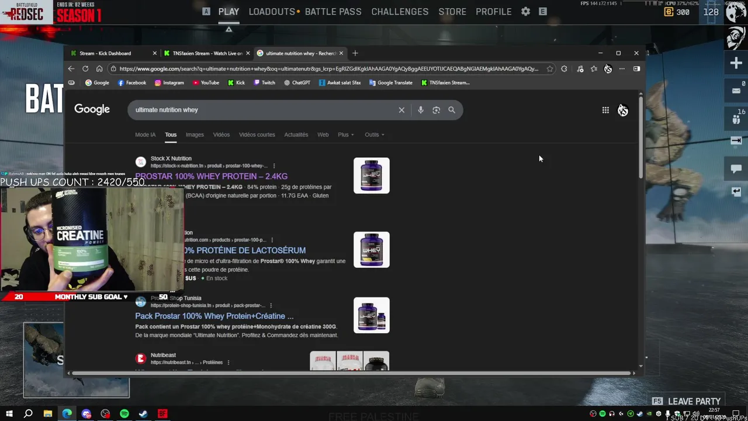Expand the Plus search filter dropdown
The height and width of the screenshot is (421, 748).
coord(345,134)
